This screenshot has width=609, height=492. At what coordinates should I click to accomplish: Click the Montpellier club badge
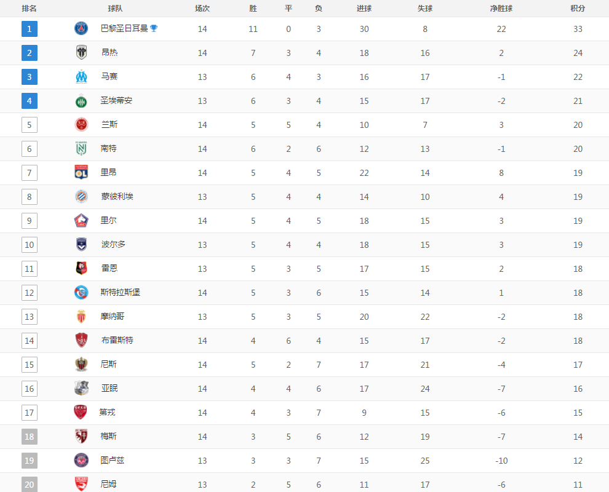81,196
